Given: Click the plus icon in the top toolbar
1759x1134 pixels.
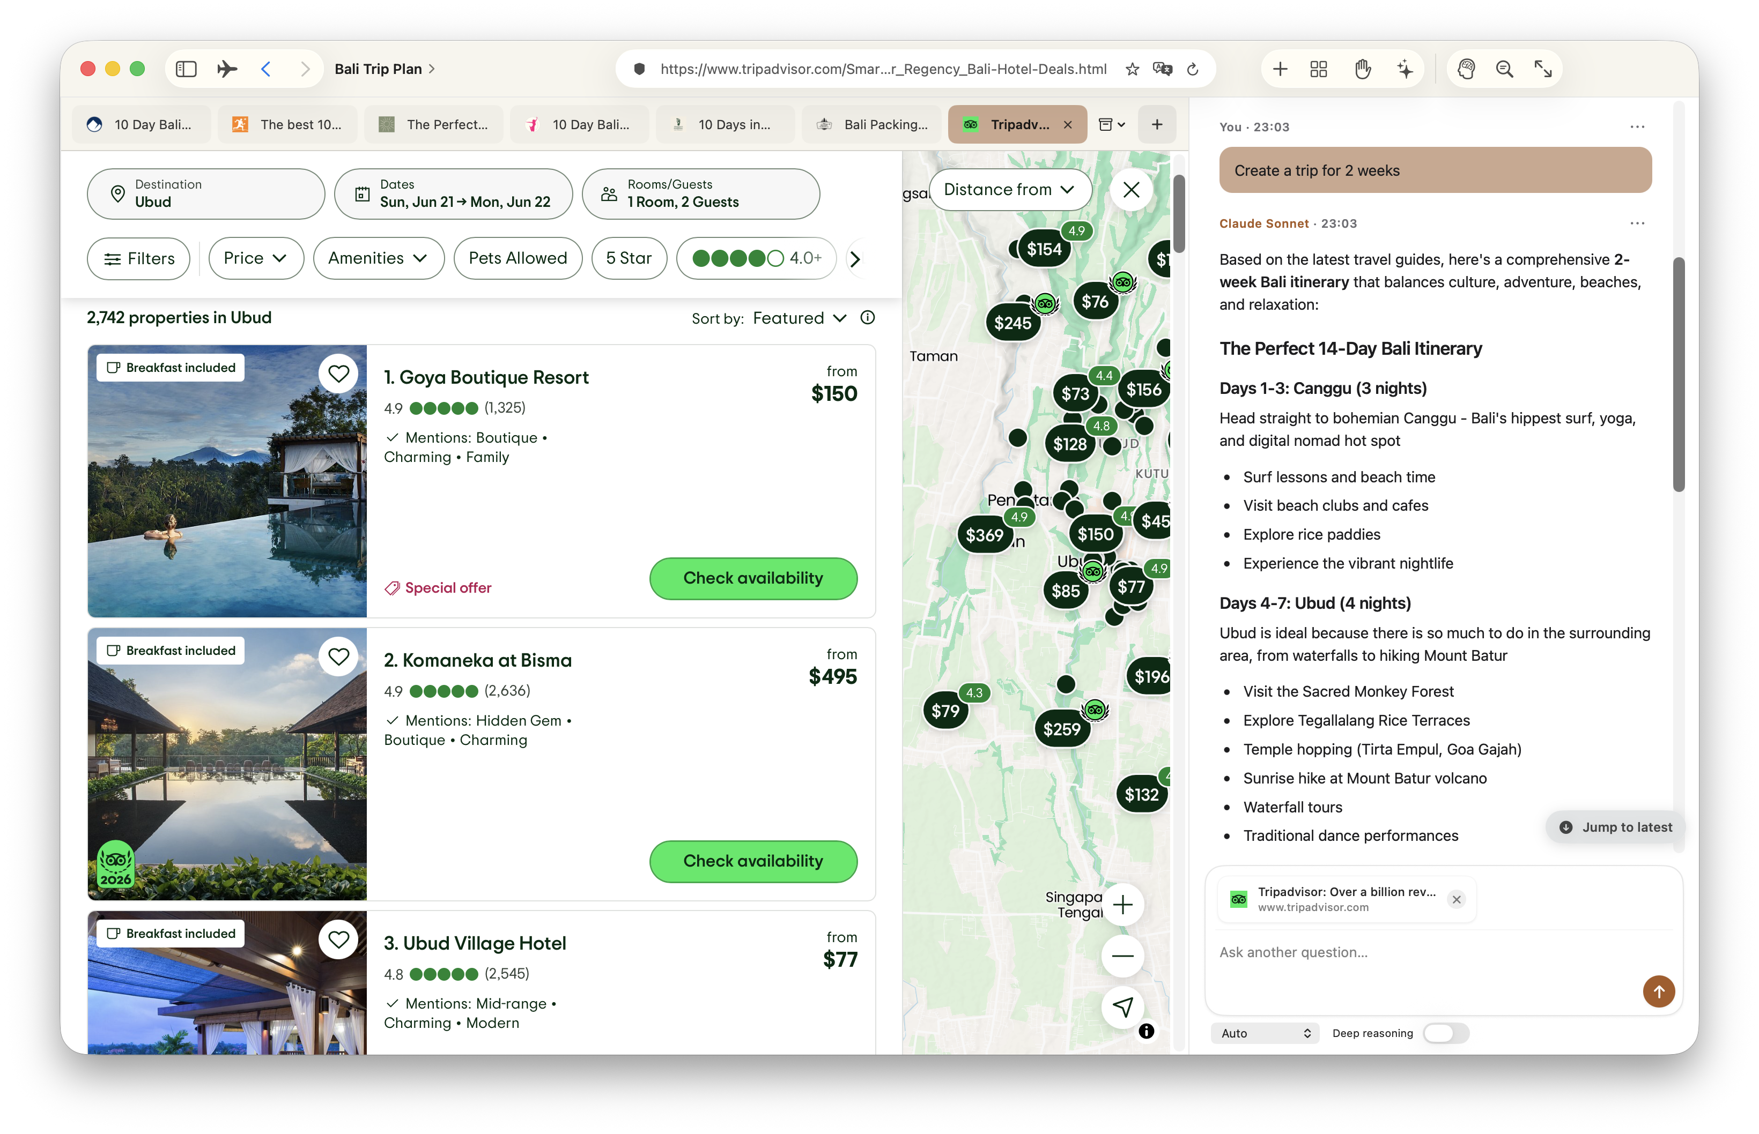Looking at the screenshot, I should click(x=1280, y=69).
